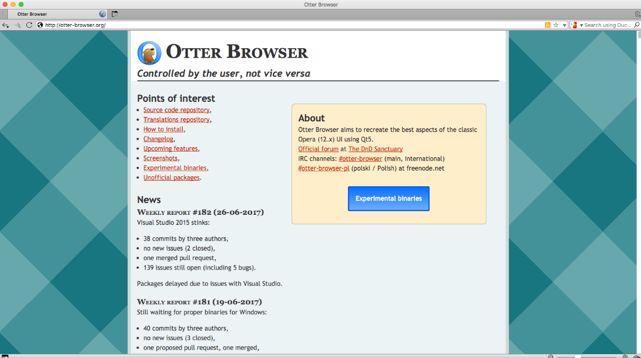The width and height of the screenshot is (641, 358).
Task: Bookmark this page with the star icon
Action: click(556, 25)
